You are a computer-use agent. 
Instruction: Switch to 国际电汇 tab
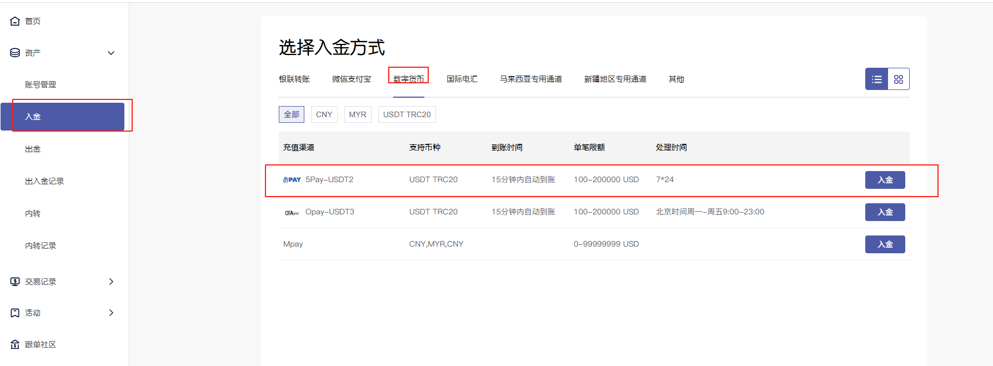(462, 79)
